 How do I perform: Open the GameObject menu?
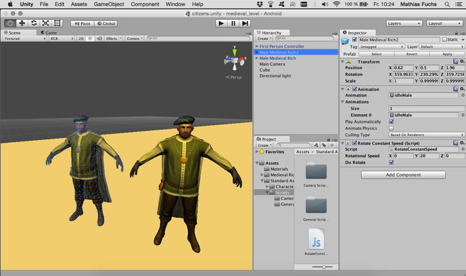[109, 4]
